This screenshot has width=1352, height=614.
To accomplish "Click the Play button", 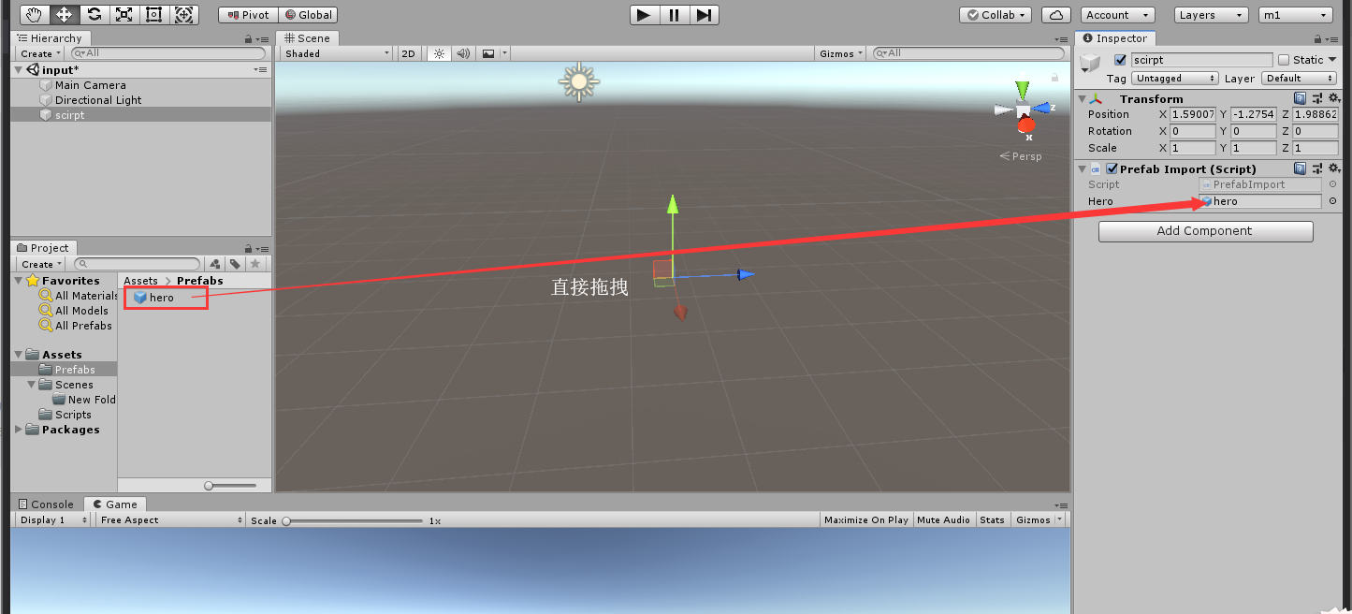I will (644, 14).
